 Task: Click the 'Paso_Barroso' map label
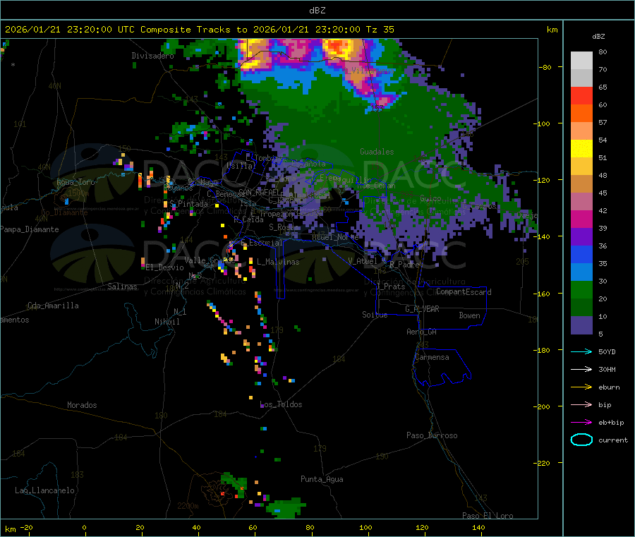tap(432, 435)
